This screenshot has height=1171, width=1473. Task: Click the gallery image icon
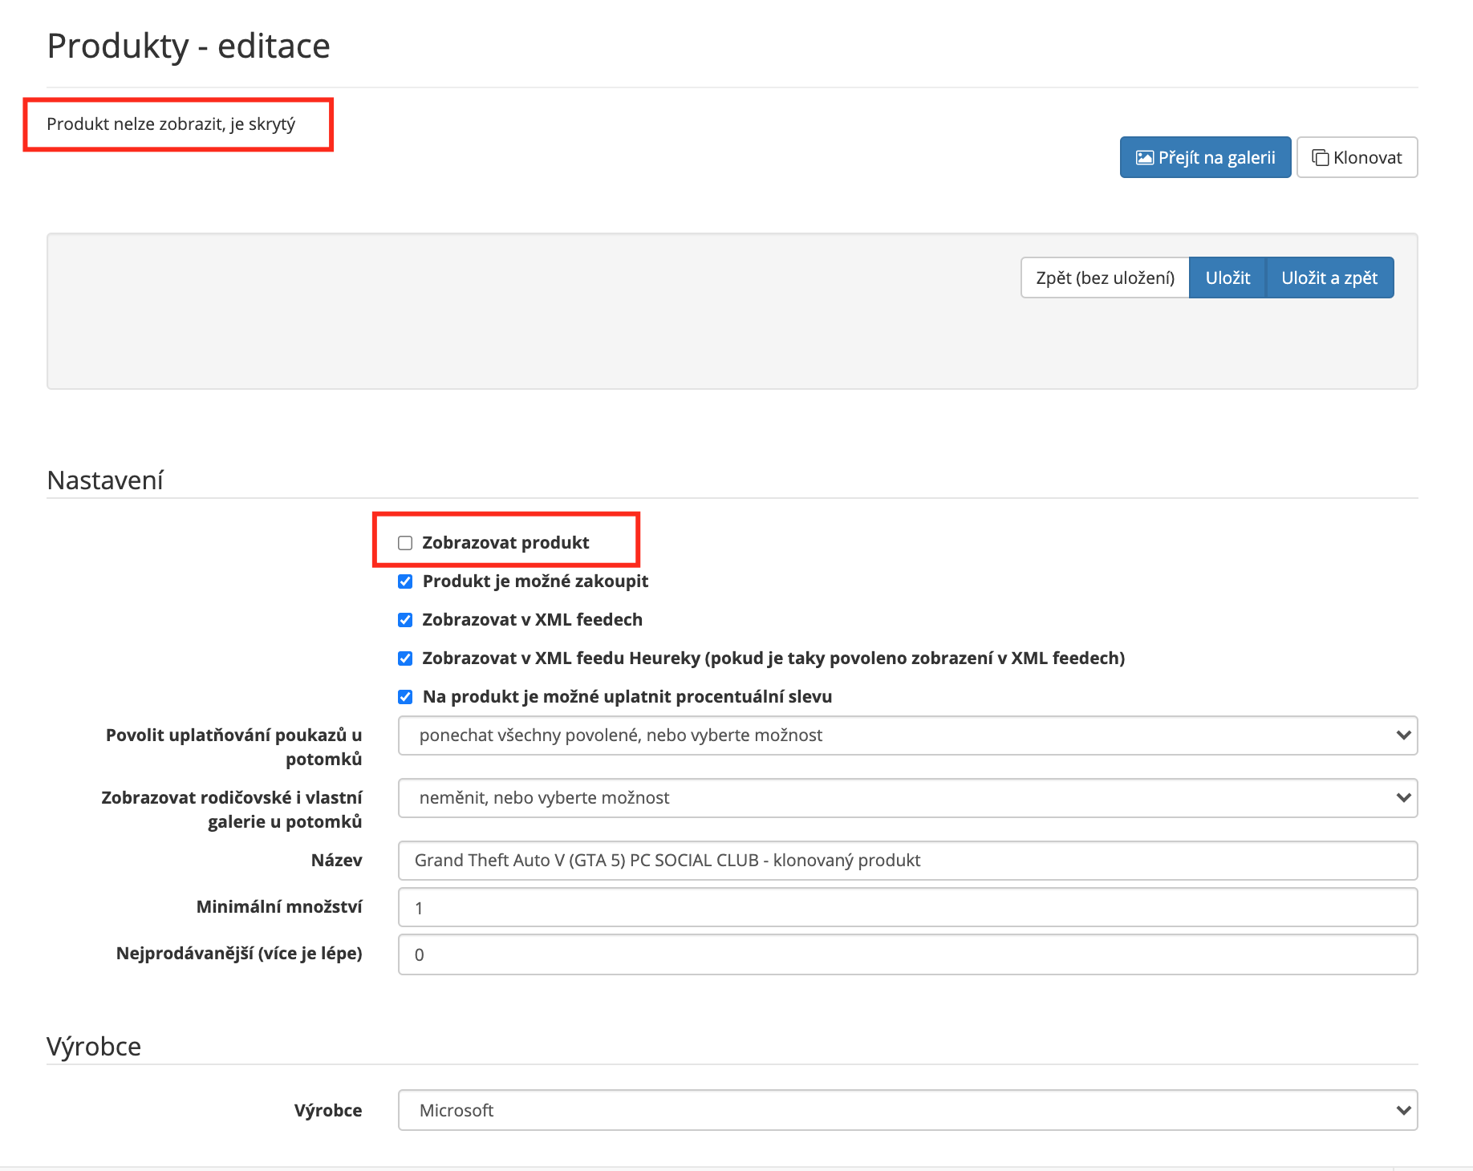[x=1144, y=158]
